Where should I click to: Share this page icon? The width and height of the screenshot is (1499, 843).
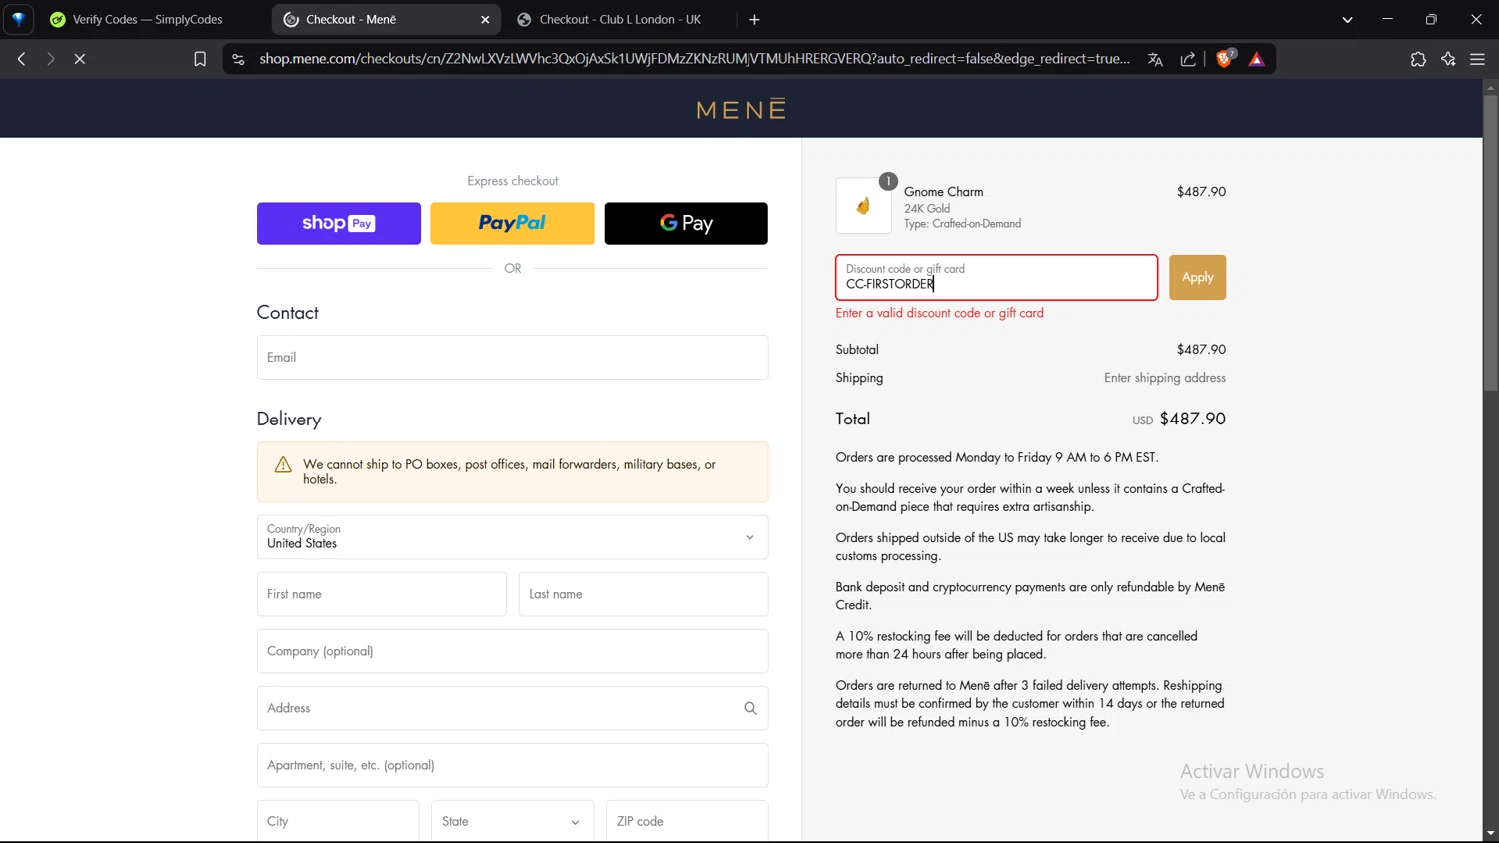click(x=1188, y=59)
